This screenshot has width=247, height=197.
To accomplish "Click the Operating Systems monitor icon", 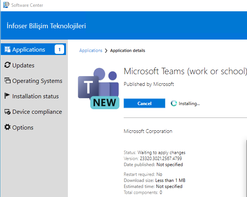I will tap(7, 81).
